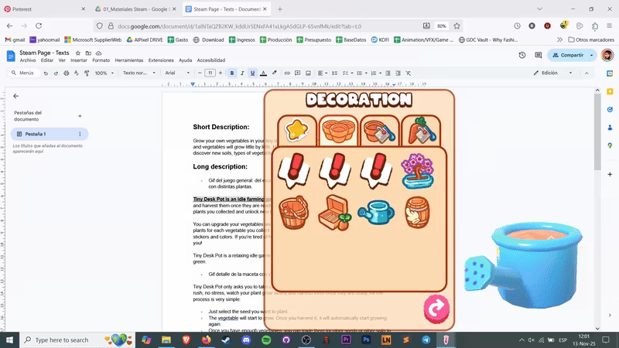Redo the last edit

[x=56, y=73]
